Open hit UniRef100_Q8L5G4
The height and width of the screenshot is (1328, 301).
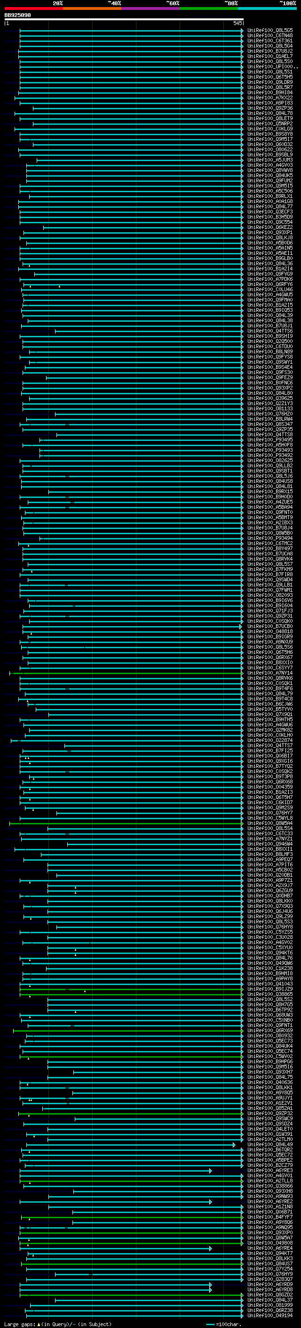[270, 46]
